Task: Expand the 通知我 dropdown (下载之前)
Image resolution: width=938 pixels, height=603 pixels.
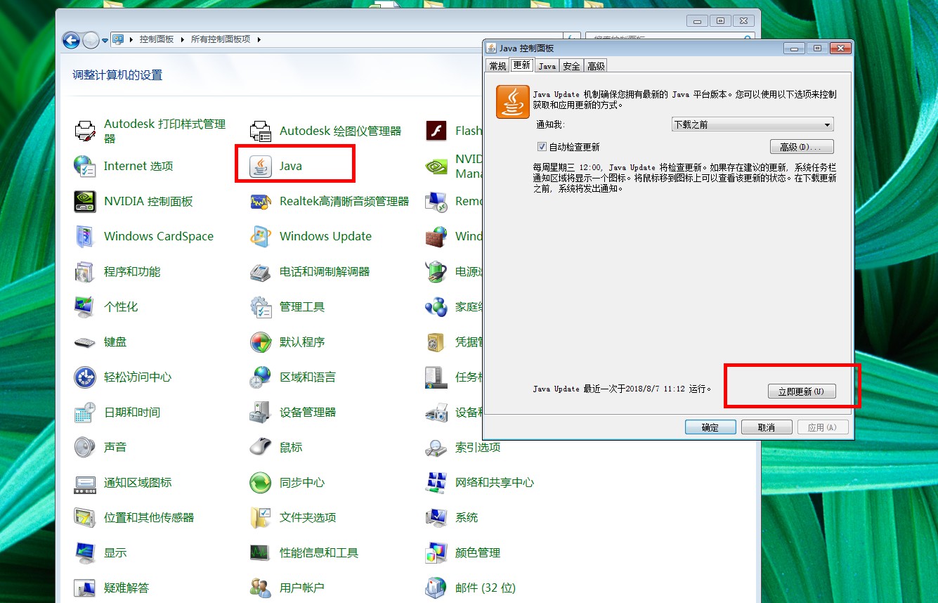Action: click(753, 124)
